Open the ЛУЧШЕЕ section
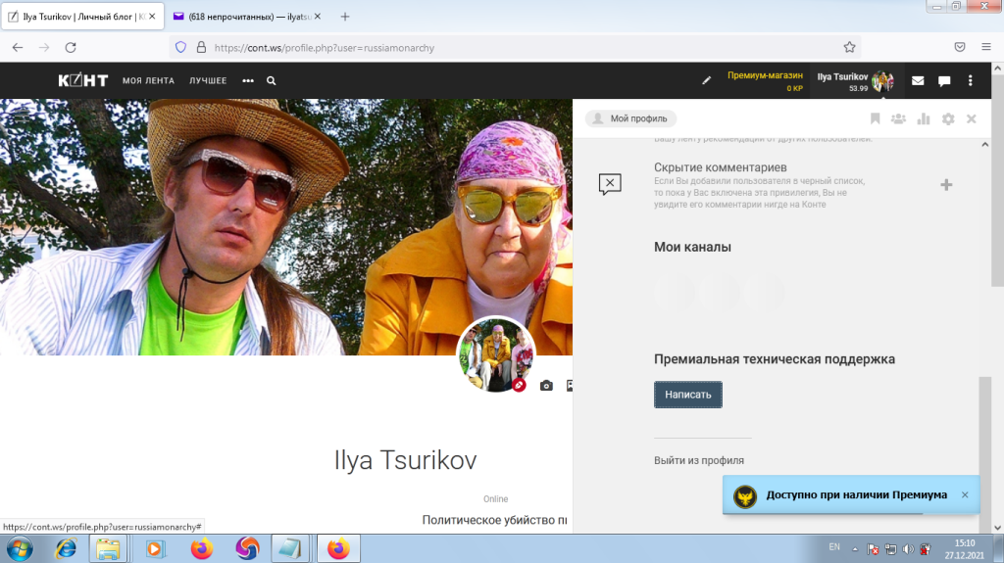Image resolution: width=1004 pixels, height=563 pixels. (208, 81)
